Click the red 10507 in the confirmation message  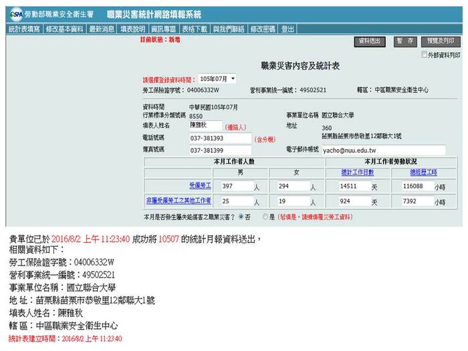(x=168, y=239)
